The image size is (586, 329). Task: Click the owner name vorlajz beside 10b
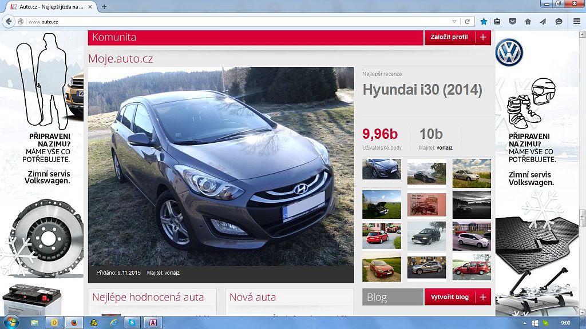[444, 148]
